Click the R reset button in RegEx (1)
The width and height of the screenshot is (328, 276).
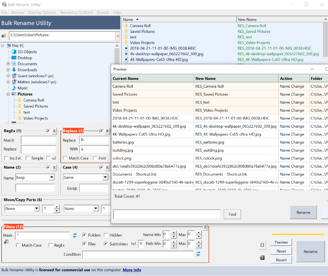click(x=54, y=131)
